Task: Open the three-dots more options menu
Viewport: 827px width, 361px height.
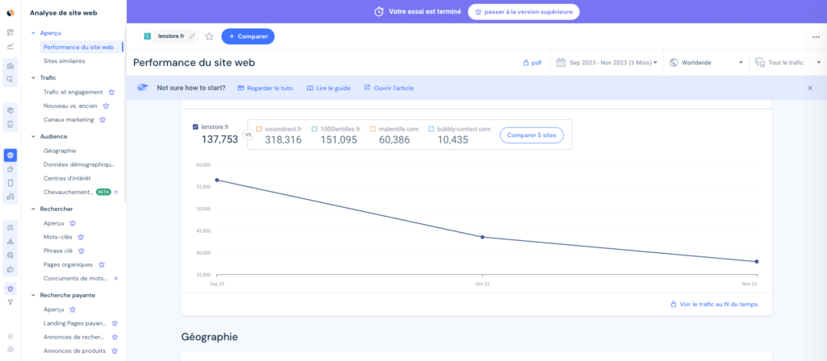Action: pyautogui.click(x=816, y=36)
